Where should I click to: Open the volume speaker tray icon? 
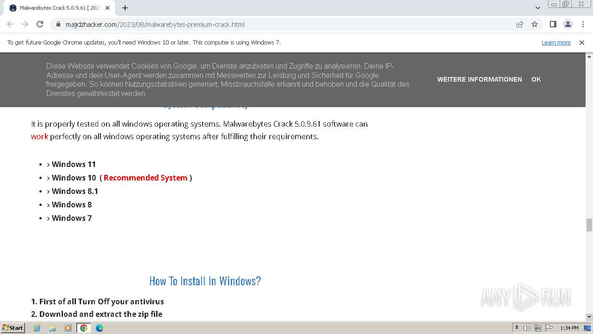(527, 328)
